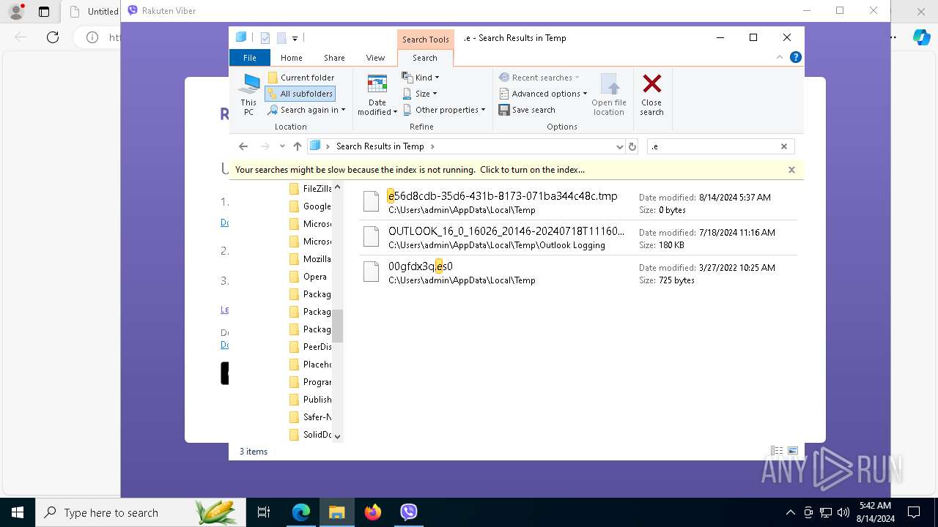Switch to the View ribbon tab
Viewport: 938px width, 527px height.
coord(375,58)
